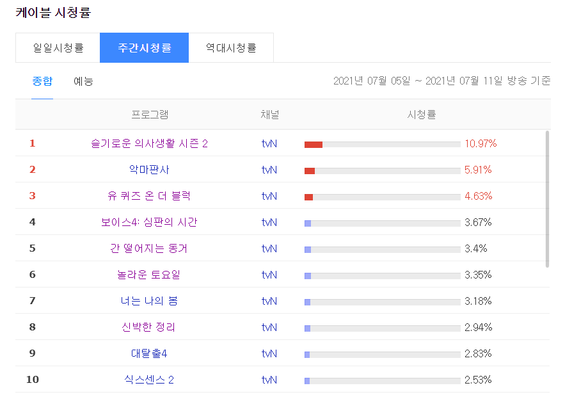Viewport: 572px width, 397px height.
Task: Open the 놀라운 토요일 link
Action: [x=149, y=275]
